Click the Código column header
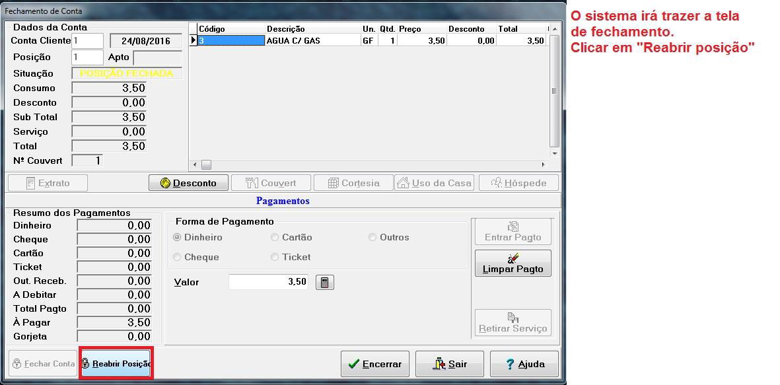 click(230, 29)
